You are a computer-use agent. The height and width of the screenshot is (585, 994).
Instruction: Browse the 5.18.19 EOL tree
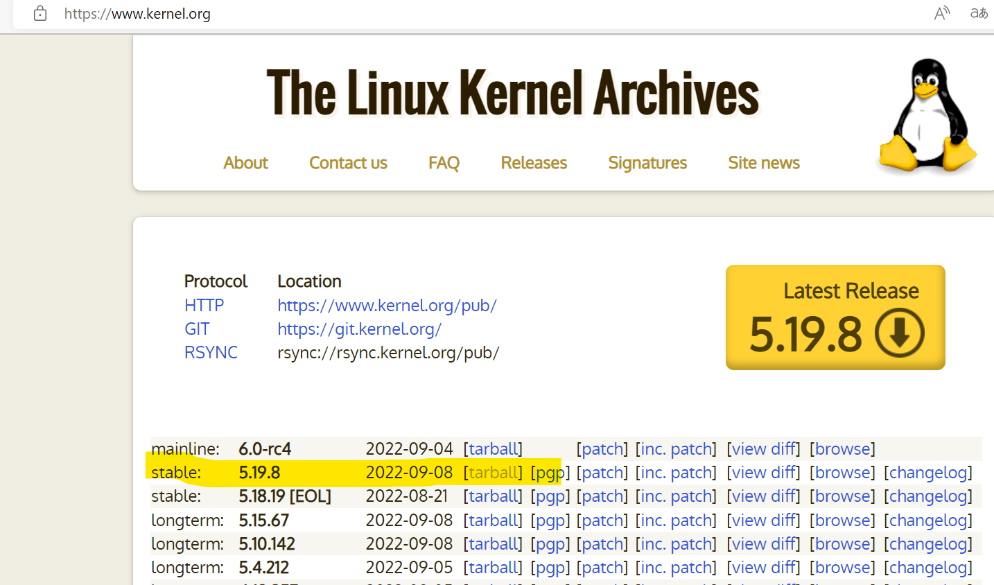pos(842,496)
